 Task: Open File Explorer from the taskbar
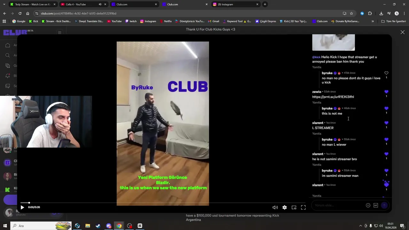[88, 226]
